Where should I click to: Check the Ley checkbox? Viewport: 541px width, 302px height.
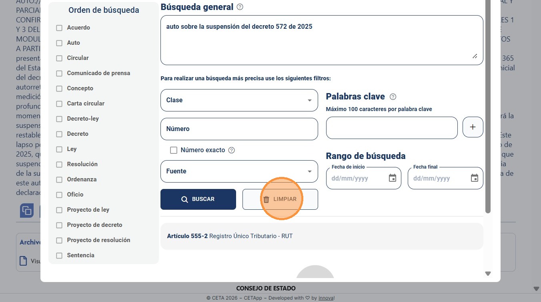click(59, 149)
